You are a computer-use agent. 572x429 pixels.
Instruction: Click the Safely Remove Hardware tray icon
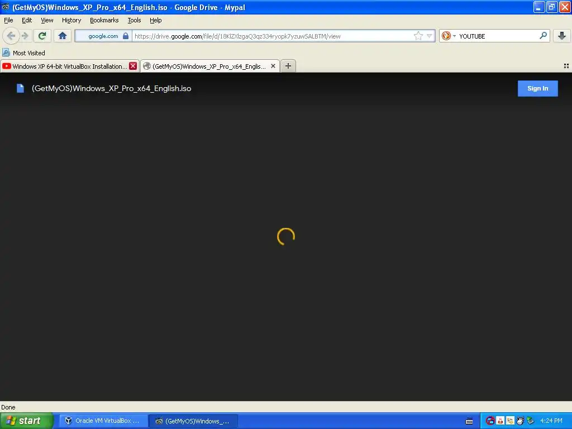[x=531, y=421]
